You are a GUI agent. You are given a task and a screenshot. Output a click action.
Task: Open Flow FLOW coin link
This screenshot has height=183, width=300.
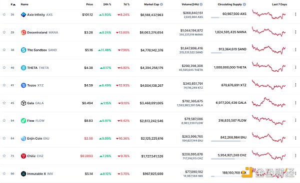pos(35,121)
